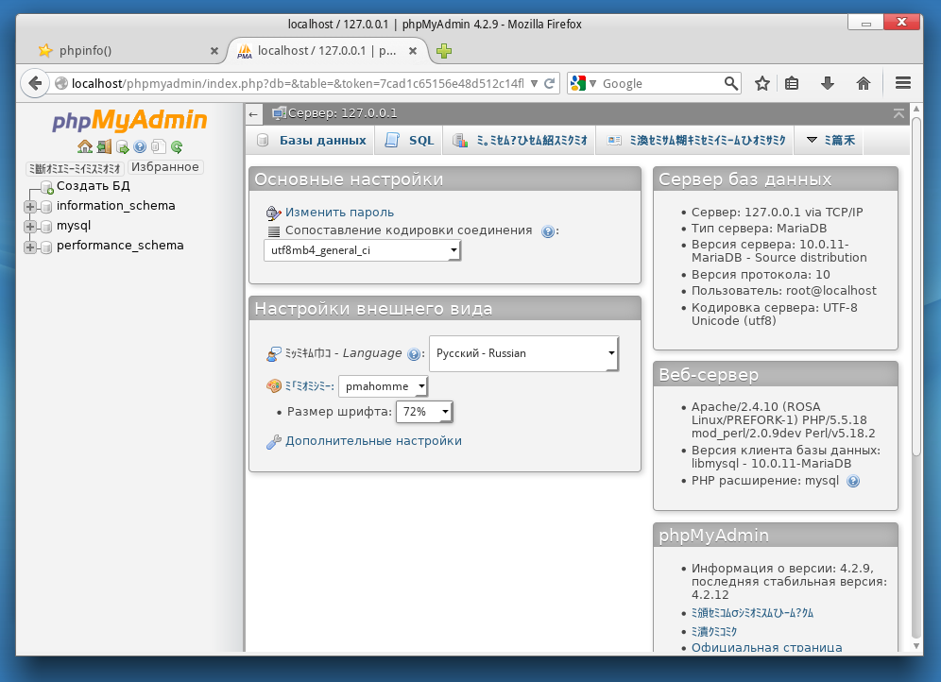The height and width of the screenshot is (682, 941).
Task: Click the collapse arrow at top right of page
Action: [x=898, y=113]
